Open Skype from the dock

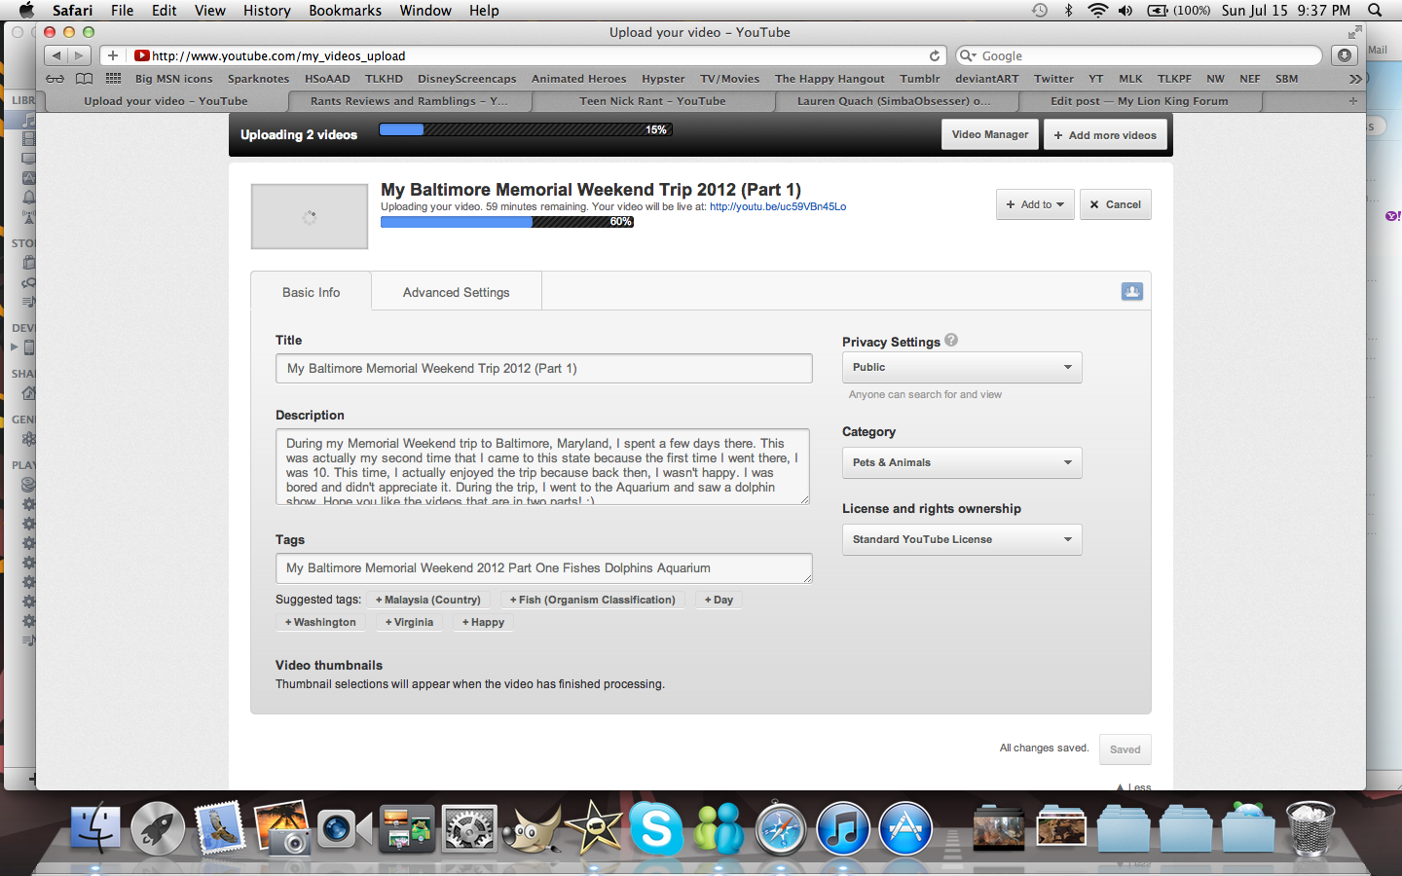click(655, 829)
